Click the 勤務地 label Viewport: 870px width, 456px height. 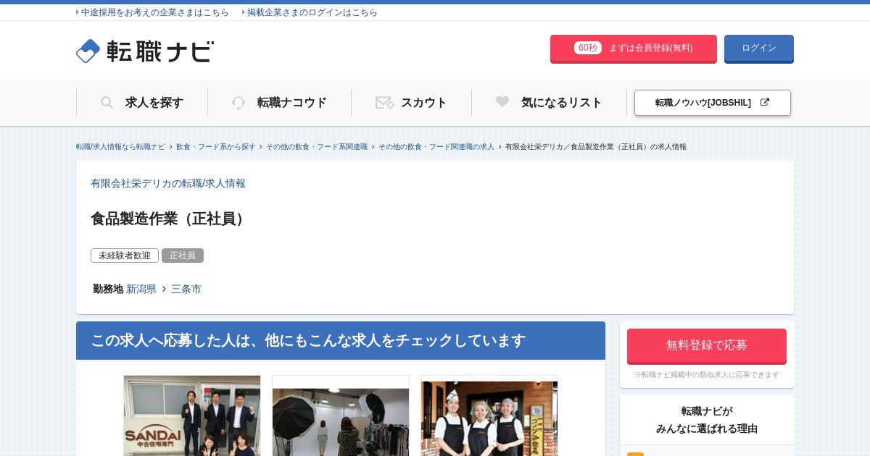click(108, 289)
